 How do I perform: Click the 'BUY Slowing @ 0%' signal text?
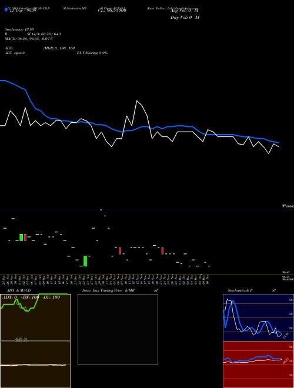click(92, 53)
